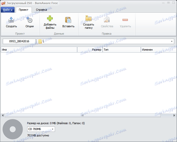Maximize the BurnAware window
Screen dimensions: 177x142
pyautogui.click(x=168, y=3)
